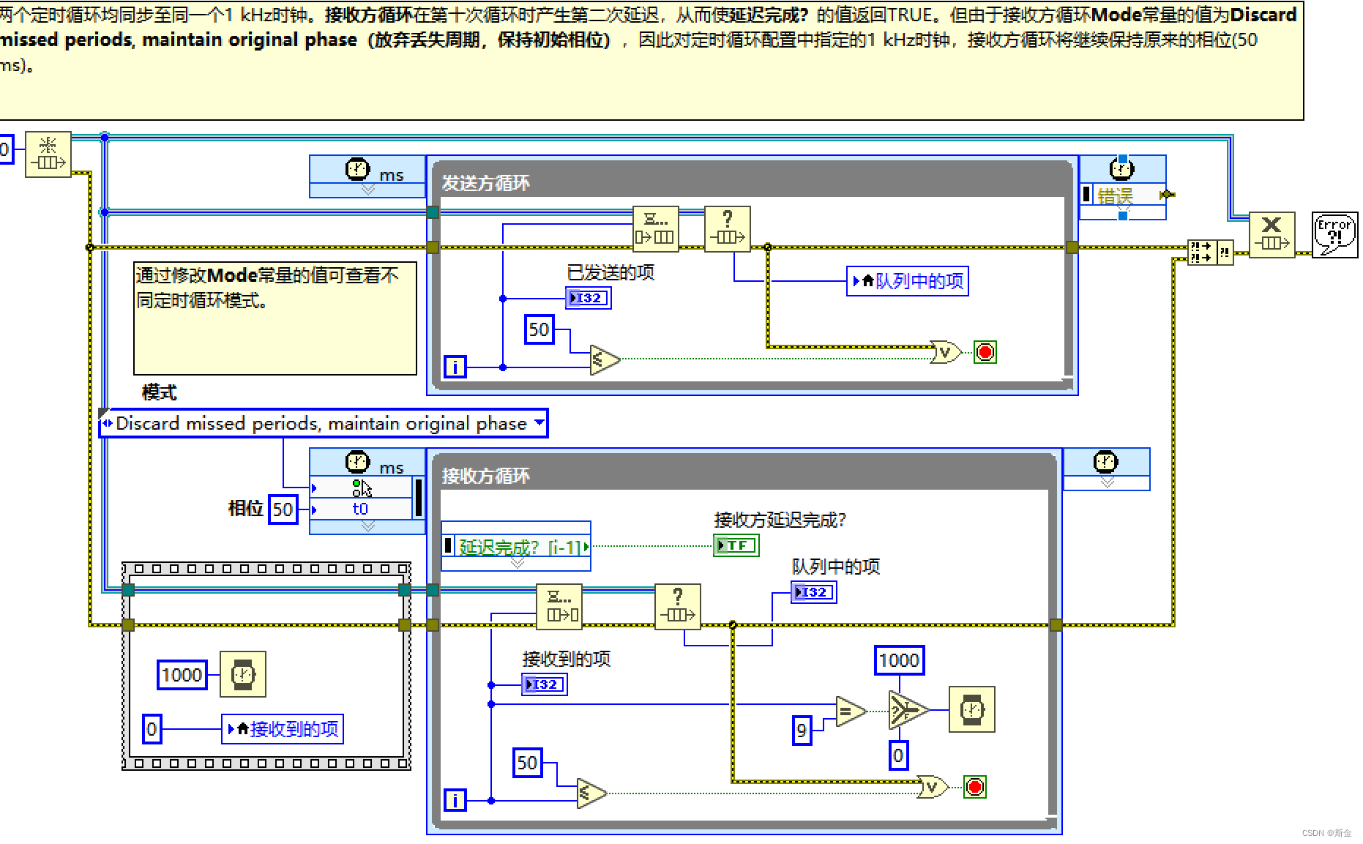
Task: Click the Wait (ms) node in receiver loop
Action: [x=972, y=709]
